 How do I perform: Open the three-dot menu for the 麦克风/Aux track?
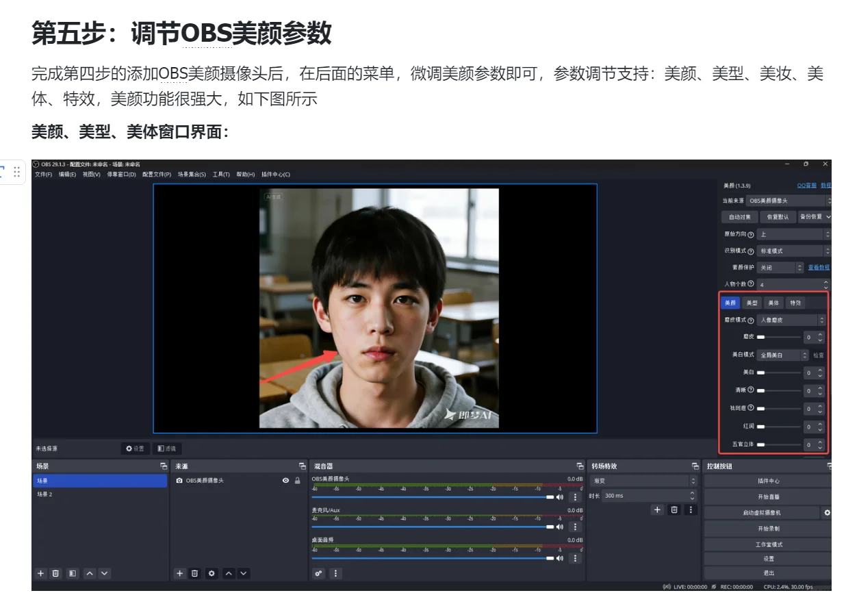(x=575, y=527)
